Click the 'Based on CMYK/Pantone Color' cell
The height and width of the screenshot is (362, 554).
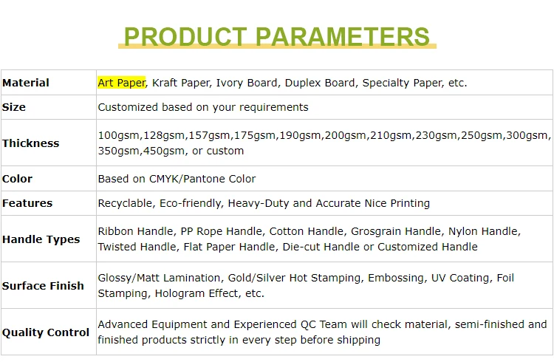pyautogui.click(x=177, y=179)
